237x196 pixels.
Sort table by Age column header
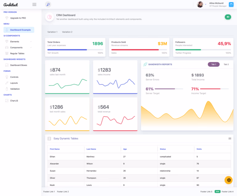[125, 149]
